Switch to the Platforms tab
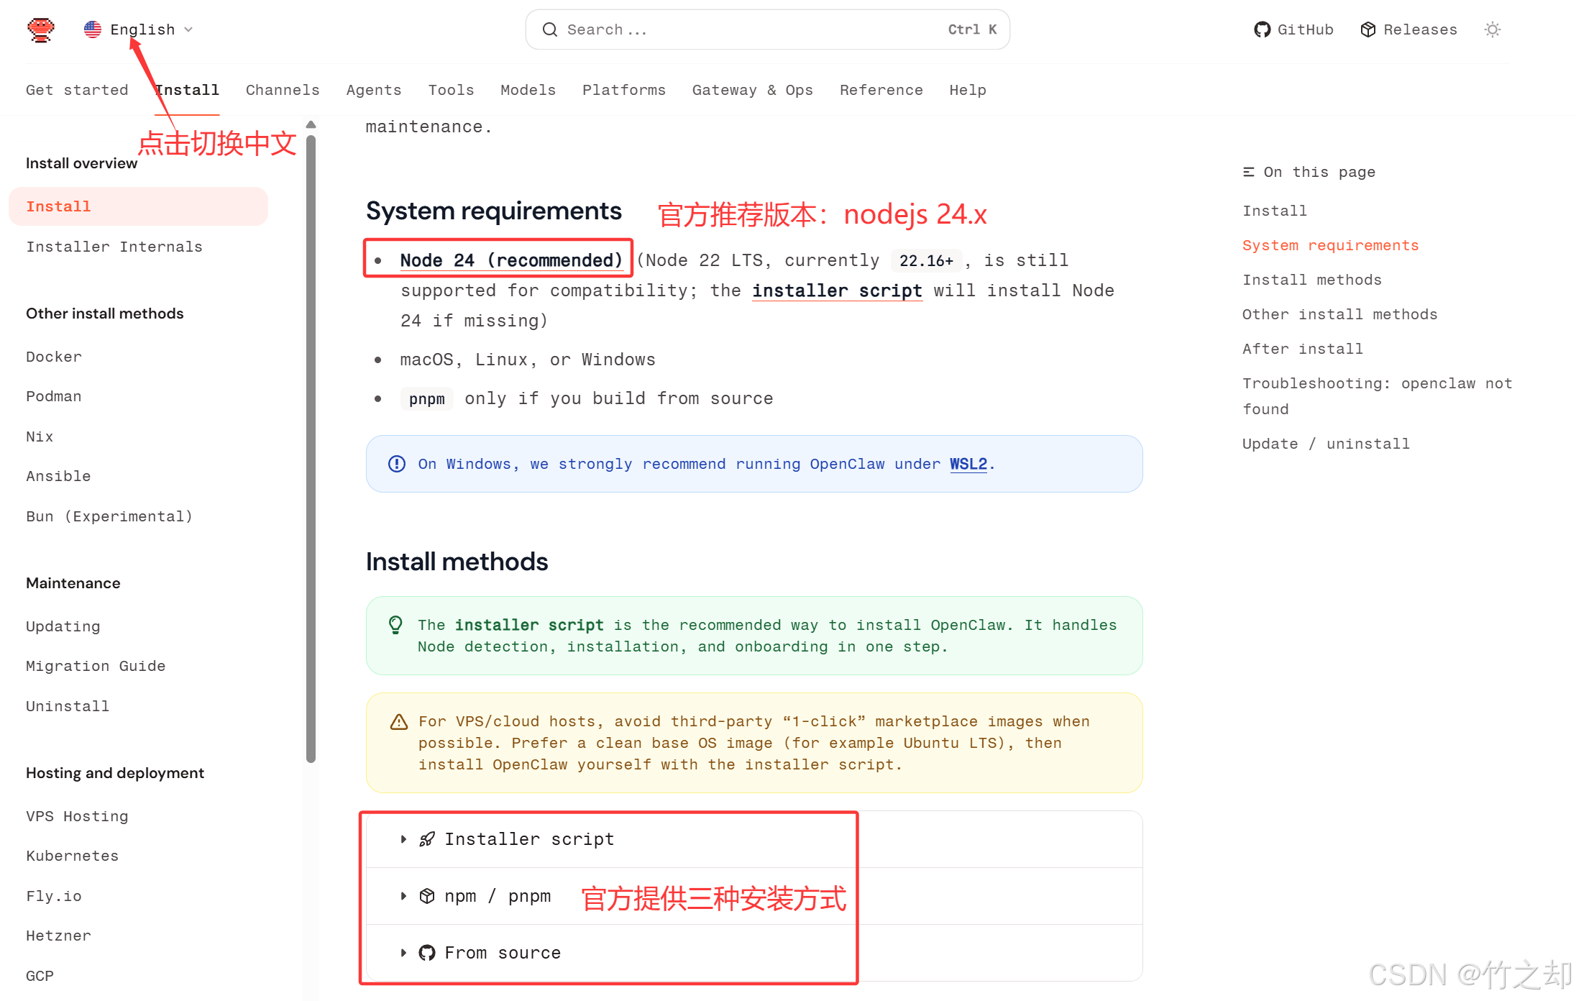The image size is (1576, 1001). pos(623,90)
